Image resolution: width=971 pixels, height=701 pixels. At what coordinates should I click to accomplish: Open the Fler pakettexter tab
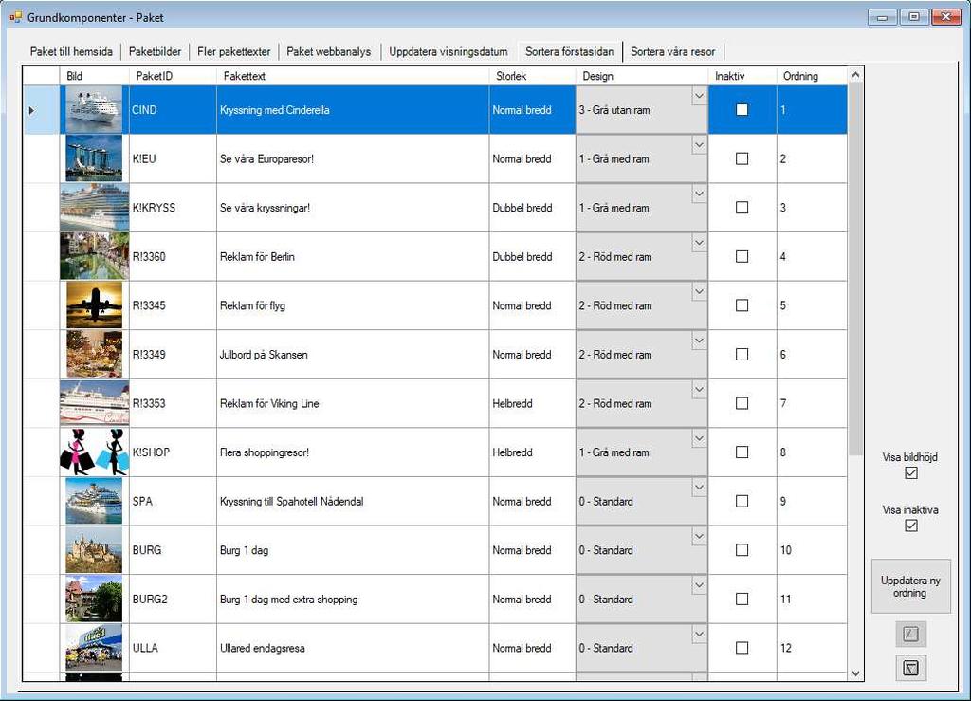pos(234,52)
